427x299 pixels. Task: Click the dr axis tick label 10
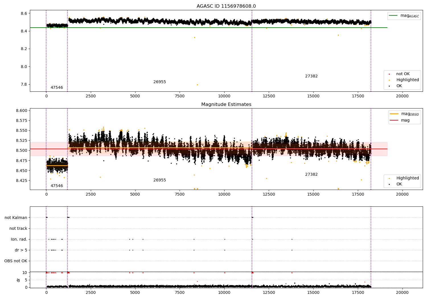tap(25, 273)
